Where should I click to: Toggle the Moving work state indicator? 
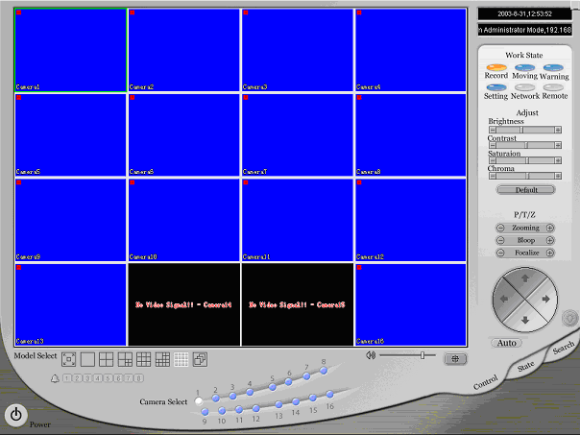coord(525,67)
